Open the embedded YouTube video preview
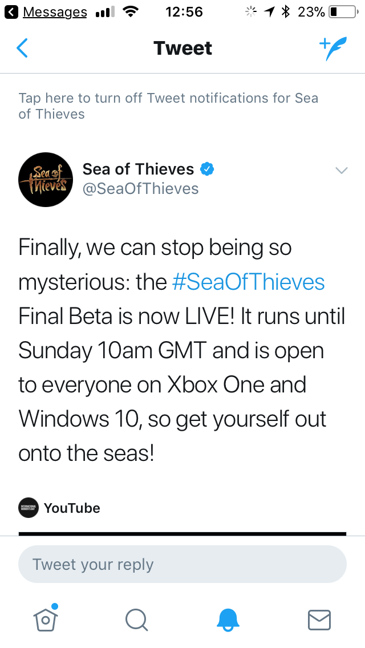Viewport: 365px width, 648px height. tap(182, 533)
